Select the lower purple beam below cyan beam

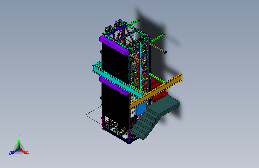(x=114, y=86)
